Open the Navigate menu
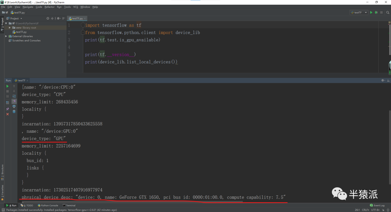 coord(28,7)
